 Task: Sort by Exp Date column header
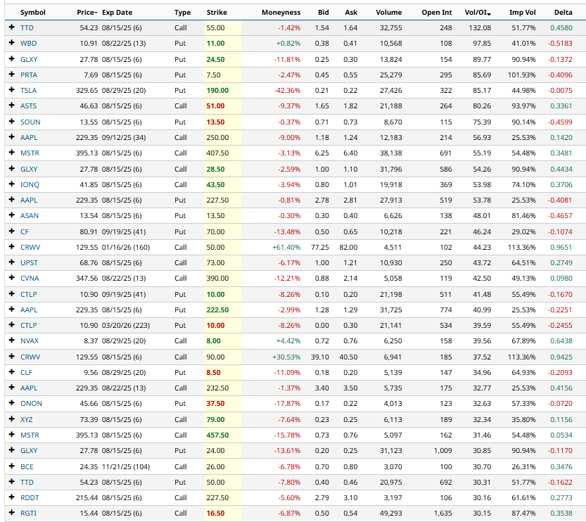(x=117, y=13)
